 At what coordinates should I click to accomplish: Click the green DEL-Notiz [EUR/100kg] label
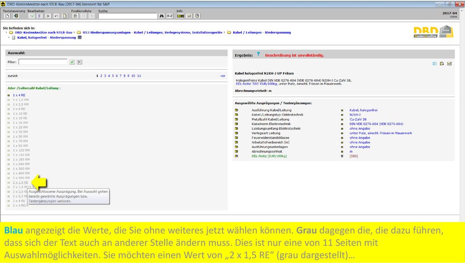point(269,156)
